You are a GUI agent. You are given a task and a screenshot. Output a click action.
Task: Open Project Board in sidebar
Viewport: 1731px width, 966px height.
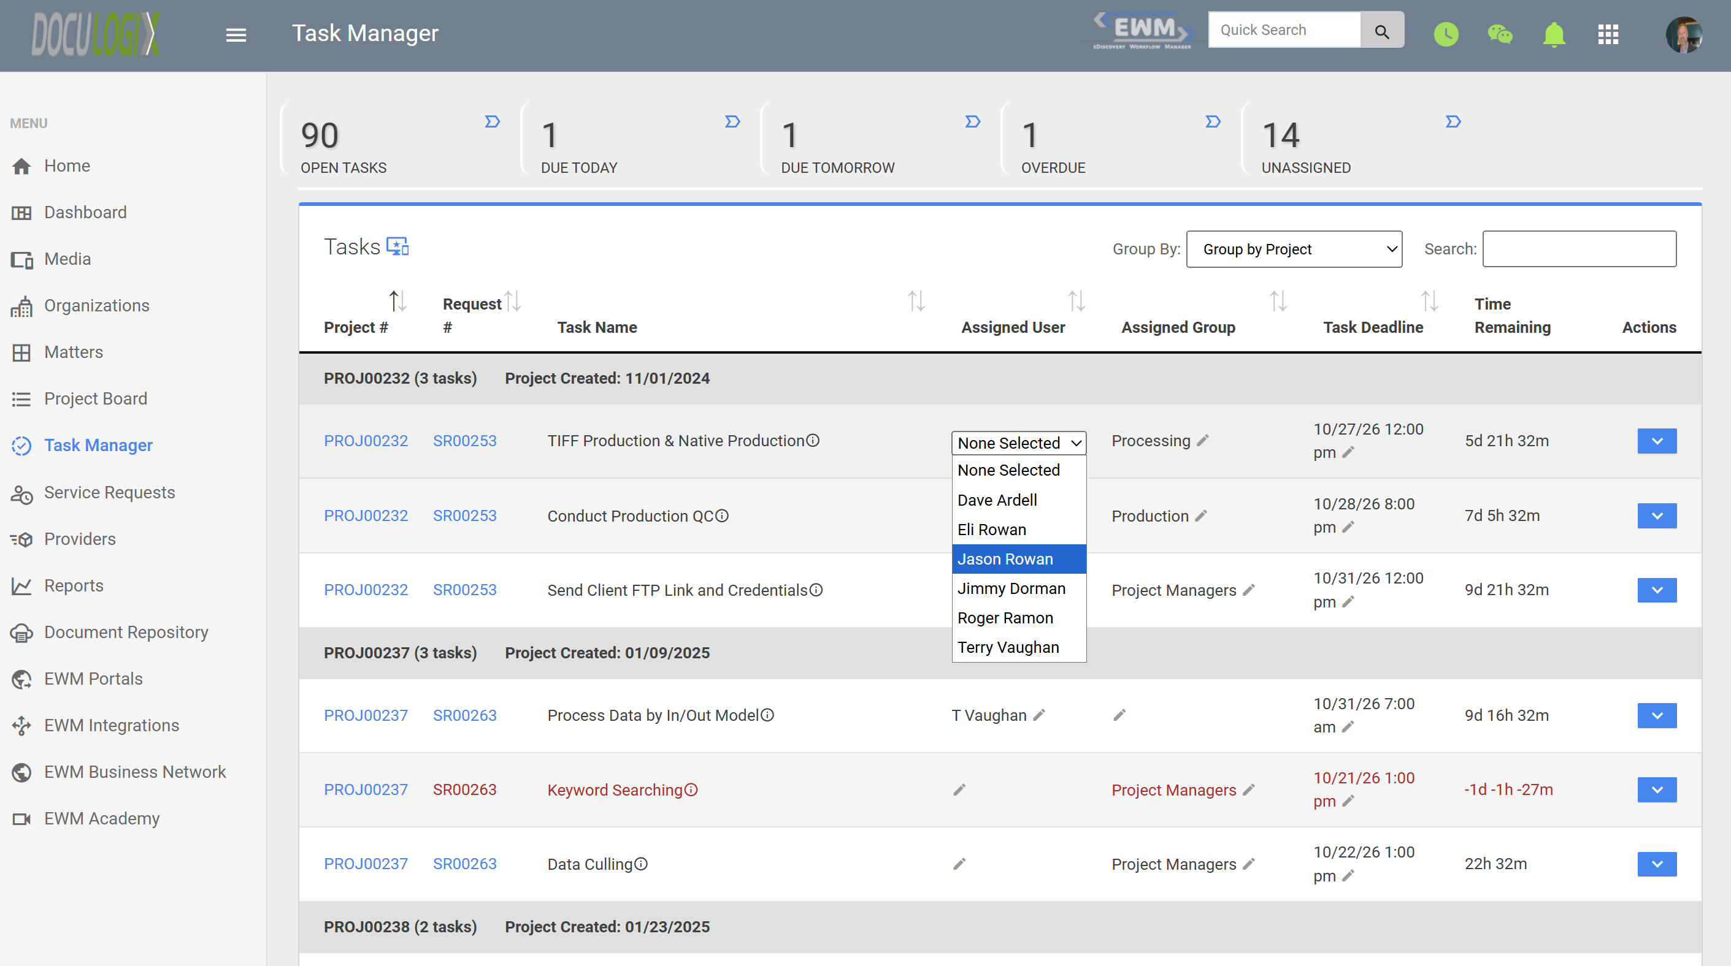tap(96, 399)
